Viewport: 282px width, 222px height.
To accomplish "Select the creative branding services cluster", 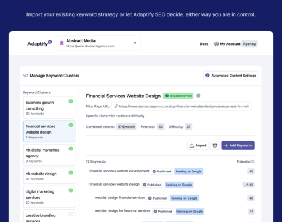I will tap(49, 216).
